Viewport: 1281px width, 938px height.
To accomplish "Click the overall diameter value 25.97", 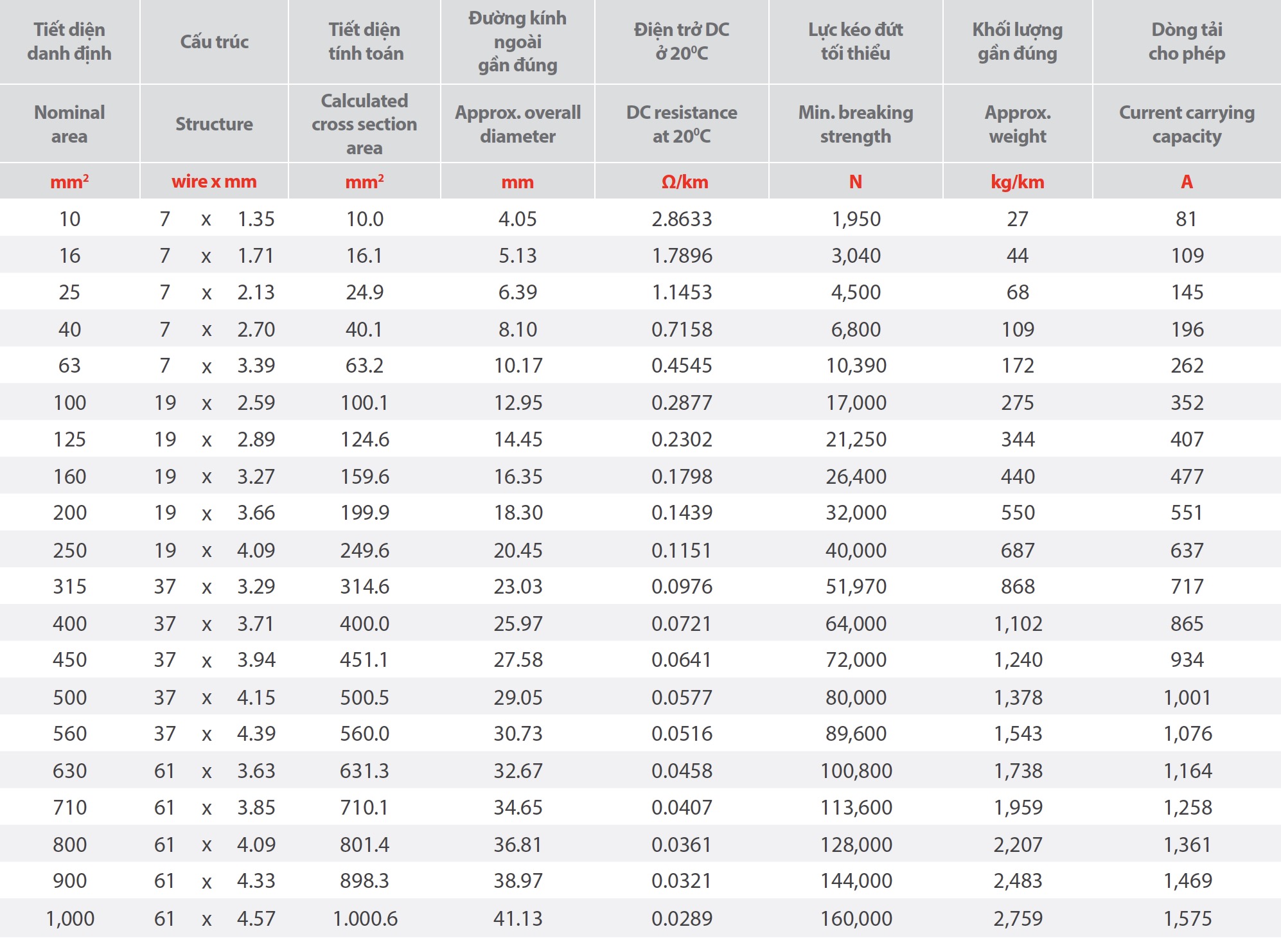I will 518,623.
